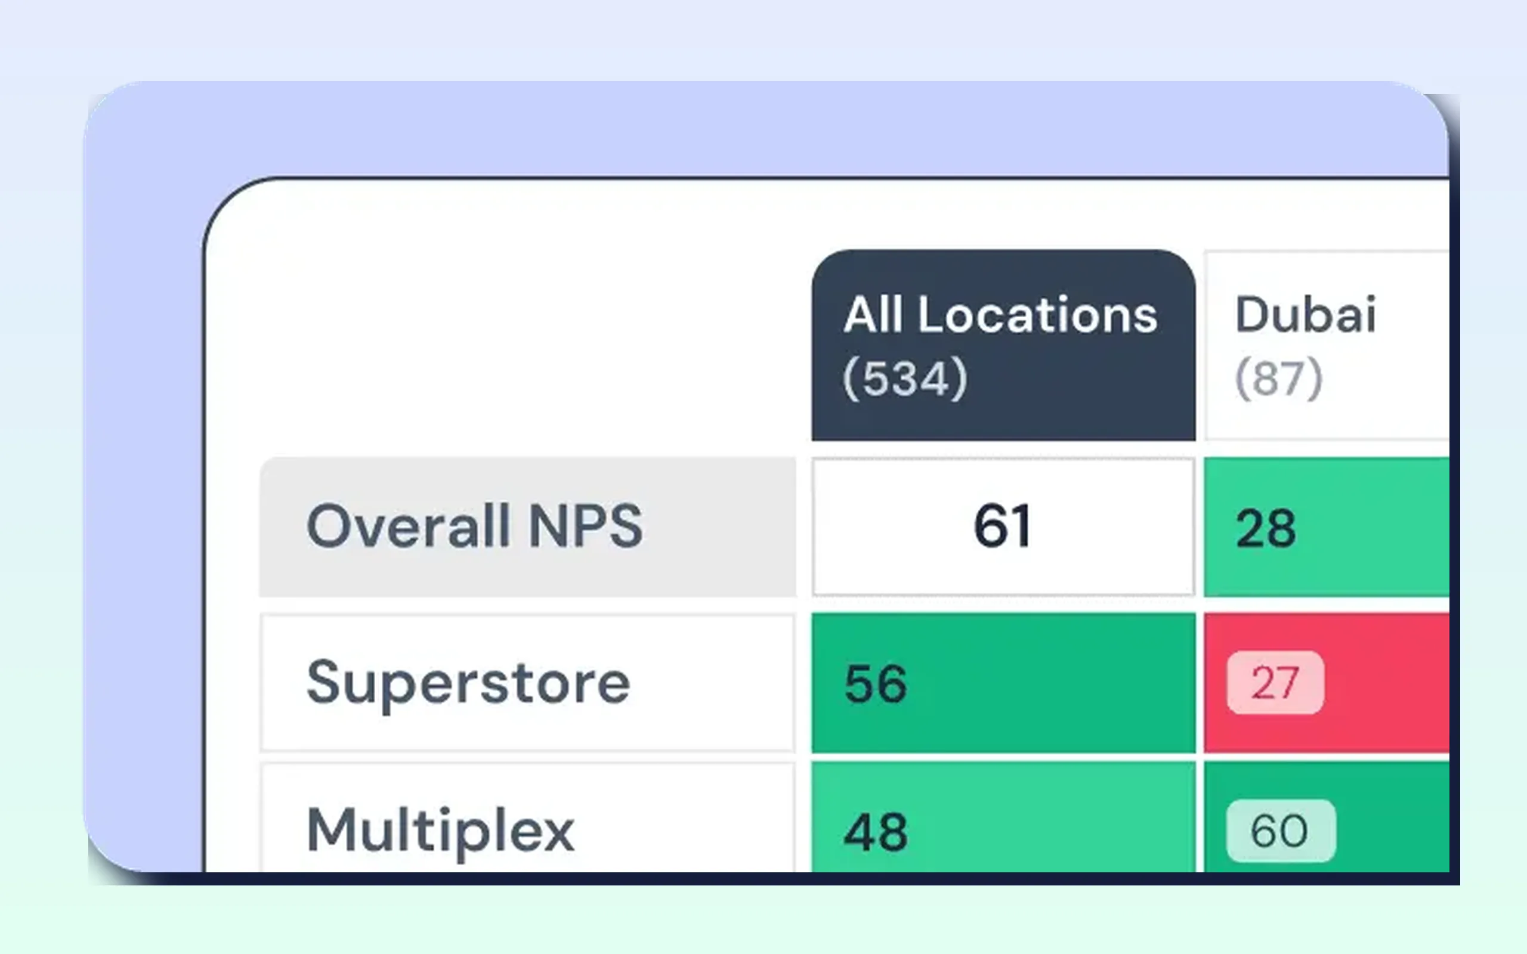The width and height of the screenshot is (1527, 954).
Task: Click the (534) response count
Action: click(905, 378)
